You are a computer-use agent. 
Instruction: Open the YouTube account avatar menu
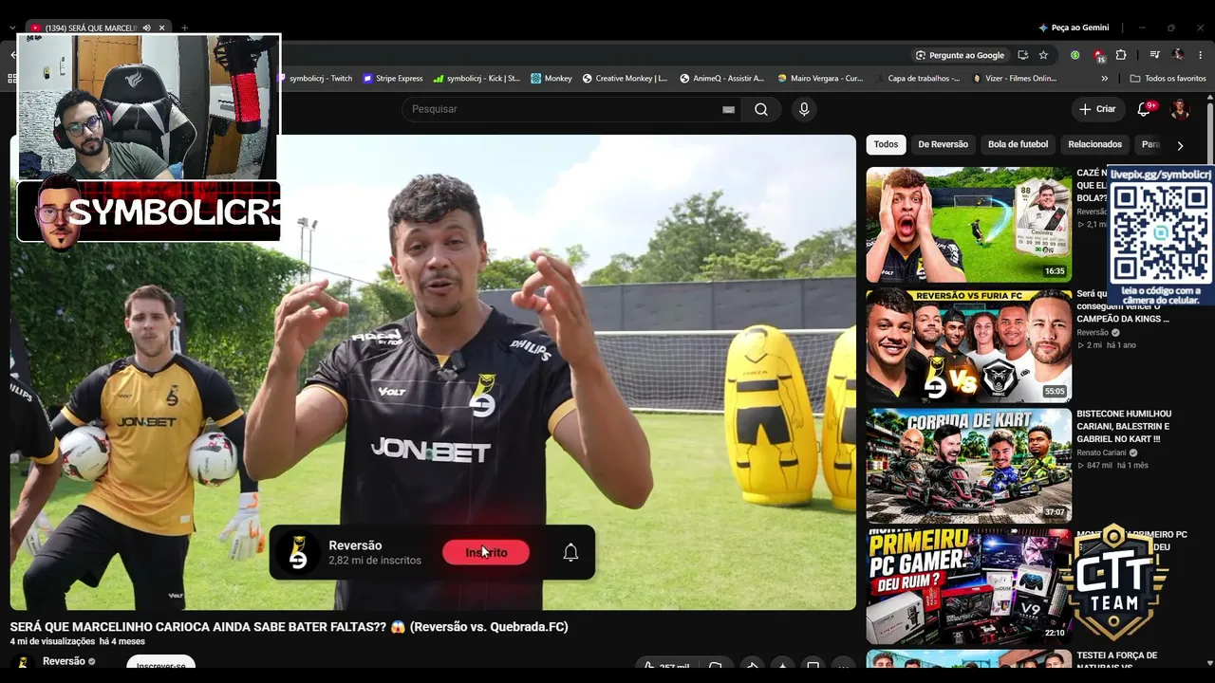click(x=1180, y=109)
